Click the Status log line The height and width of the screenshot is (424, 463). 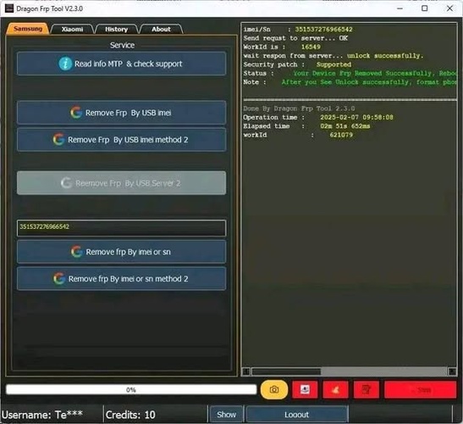pos(350,73)
